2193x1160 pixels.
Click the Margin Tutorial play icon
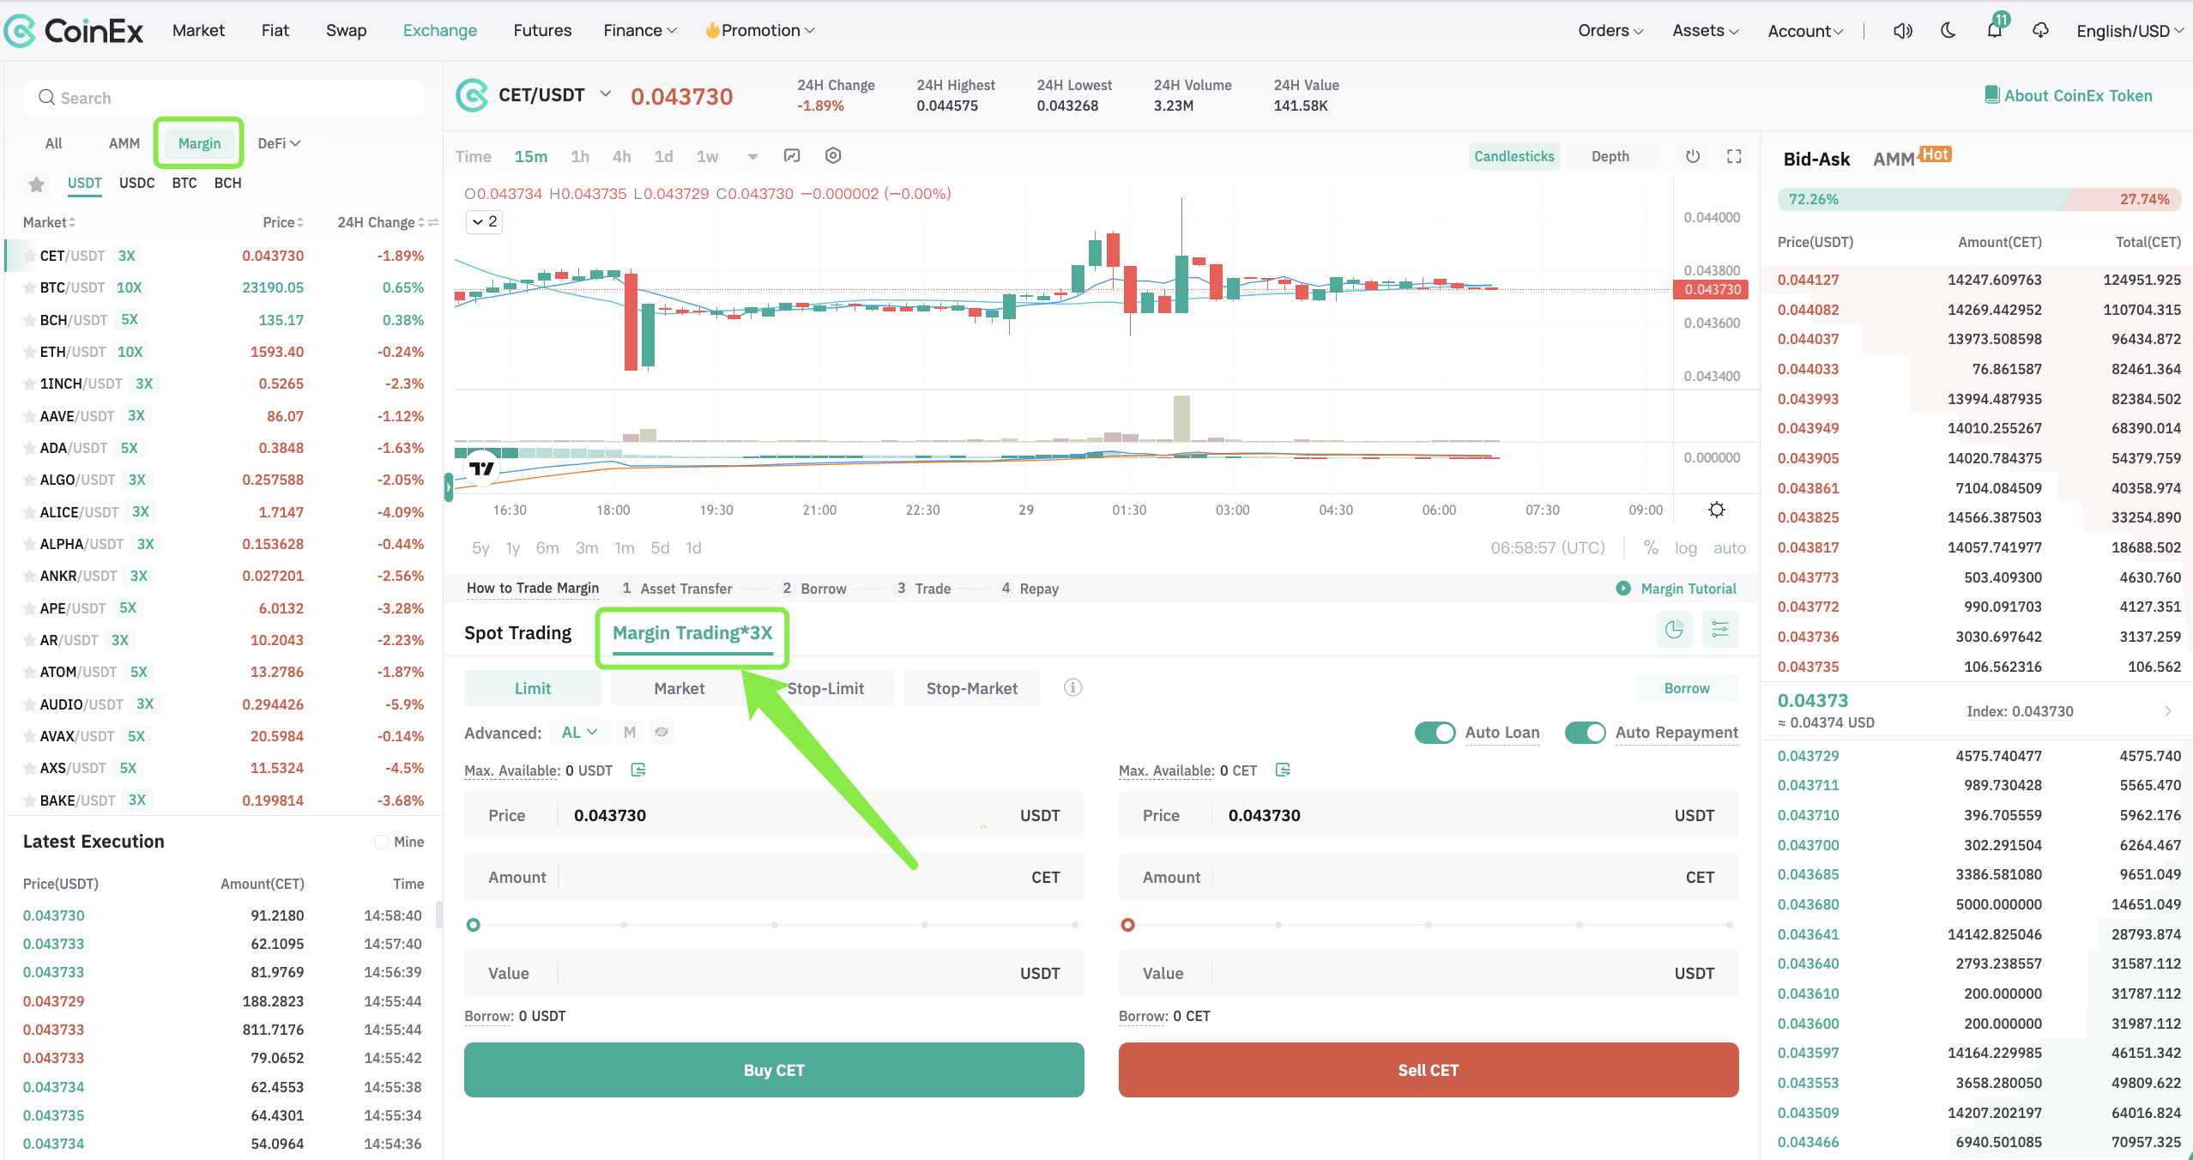(x=1623, y=589)
